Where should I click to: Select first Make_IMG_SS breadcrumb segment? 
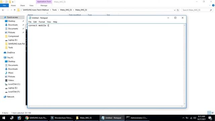pos(66,10)
